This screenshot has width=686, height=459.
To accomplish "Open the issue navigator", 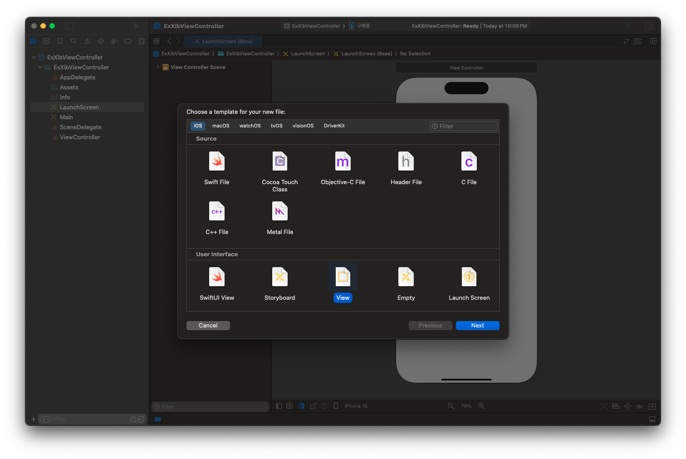I will 87,41.
